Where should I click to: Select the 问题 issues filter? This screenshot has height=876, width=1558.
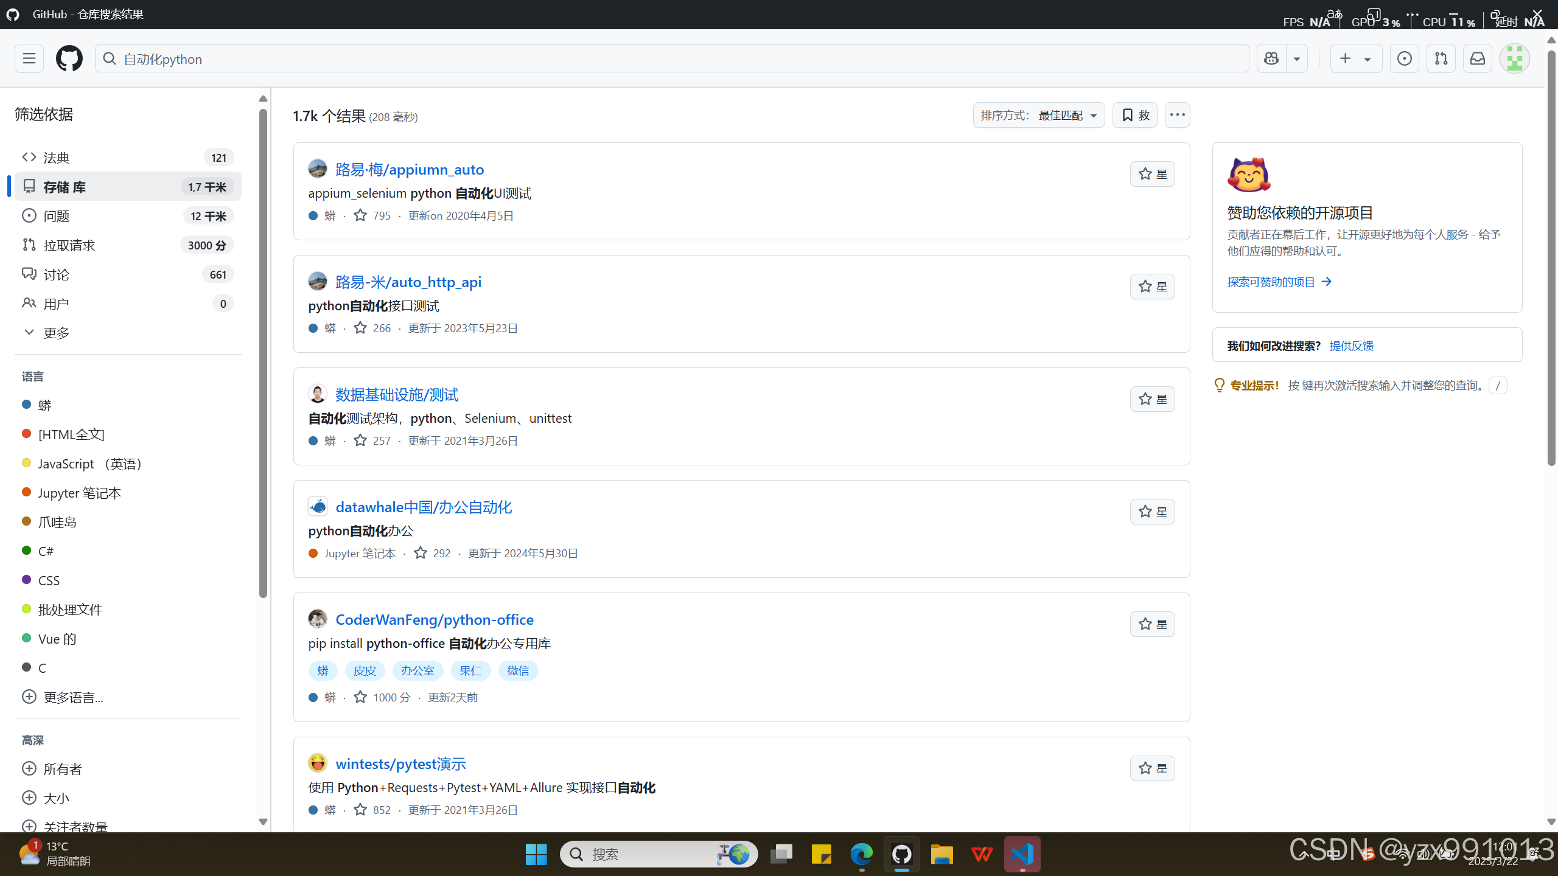point(57,216)
